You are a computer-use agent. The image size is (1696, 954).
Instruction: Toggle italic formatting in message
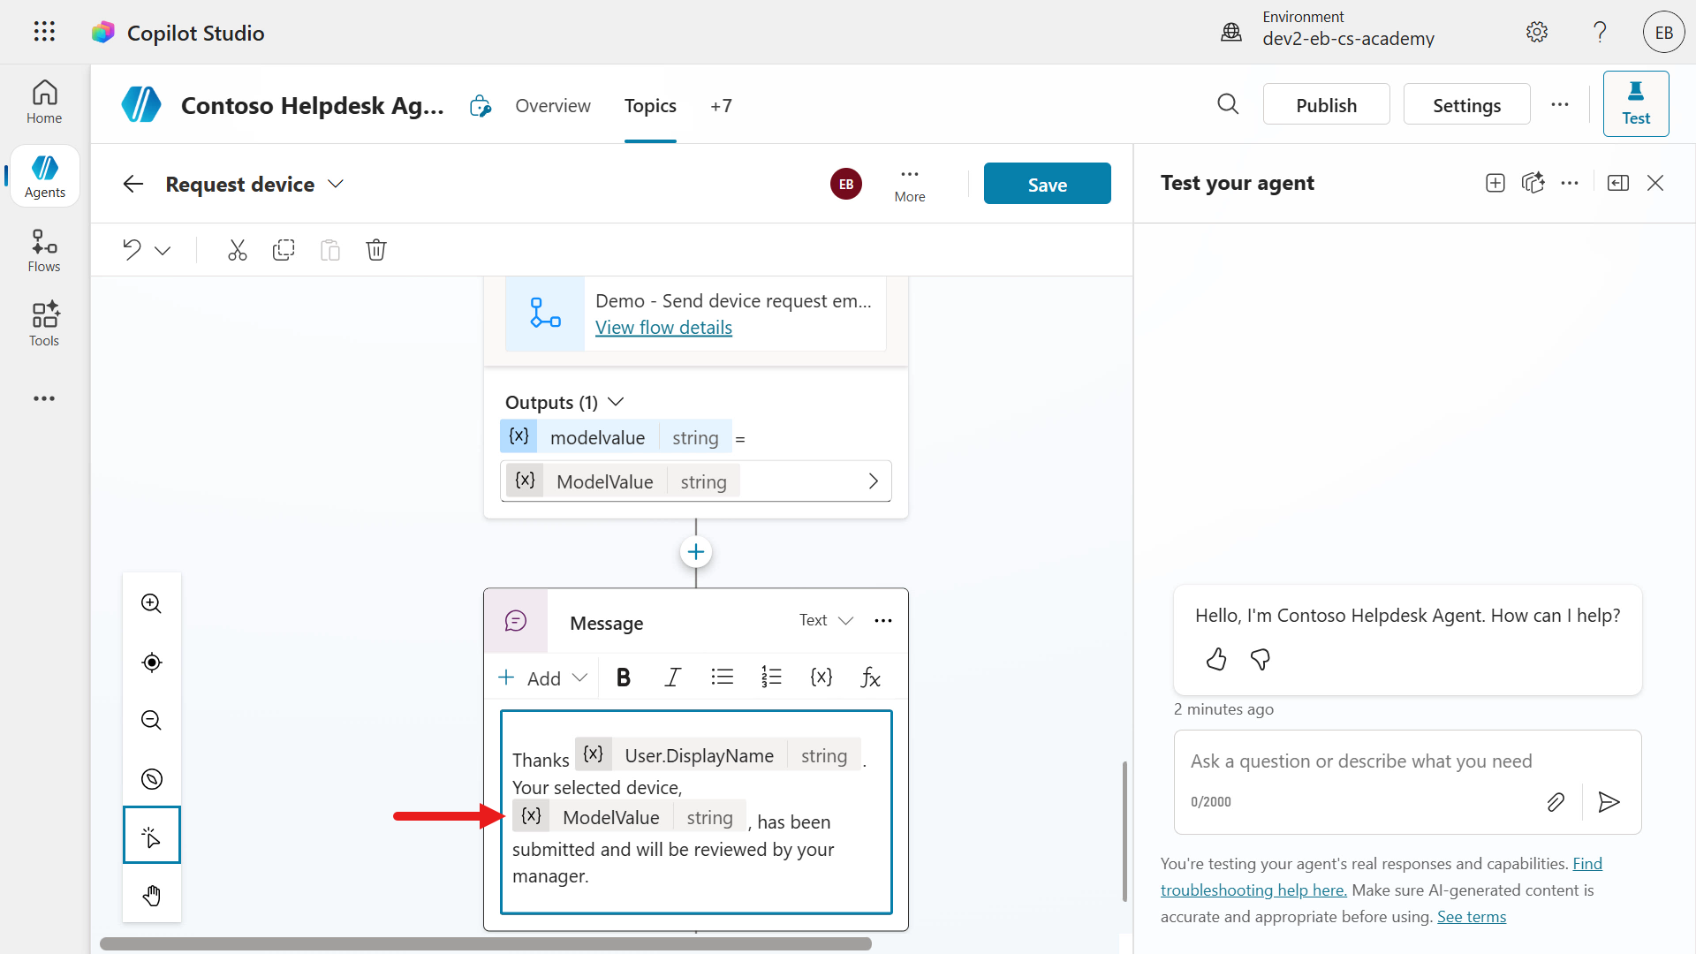tap(672, 678)
